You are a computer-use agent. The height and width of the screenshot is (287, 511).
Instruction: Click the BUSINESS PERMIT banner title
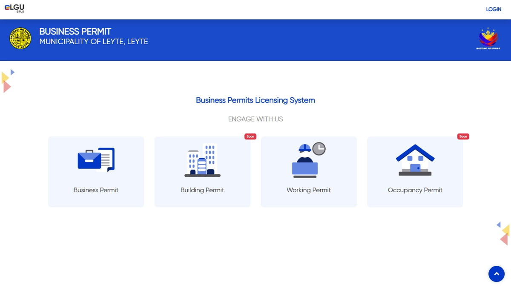click(75, 31)
